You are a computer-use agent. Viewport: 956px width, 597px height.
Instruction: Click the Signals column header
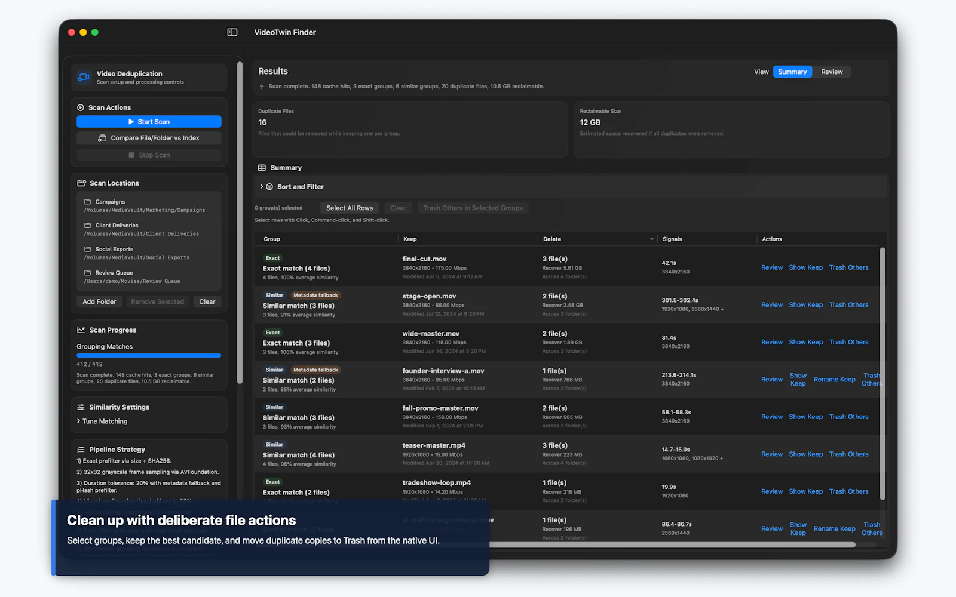tap(672, 239)
